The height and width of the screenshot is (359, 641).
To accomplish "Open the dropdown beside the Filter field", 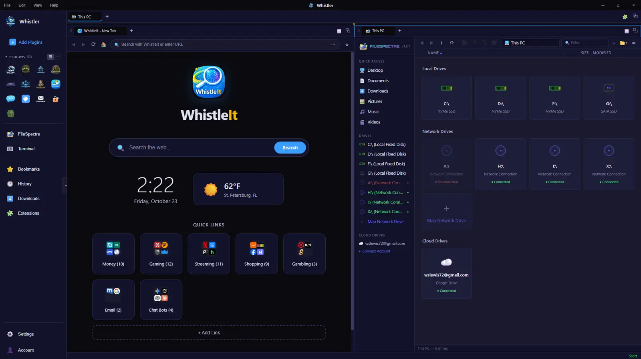I will coord(613,43).
